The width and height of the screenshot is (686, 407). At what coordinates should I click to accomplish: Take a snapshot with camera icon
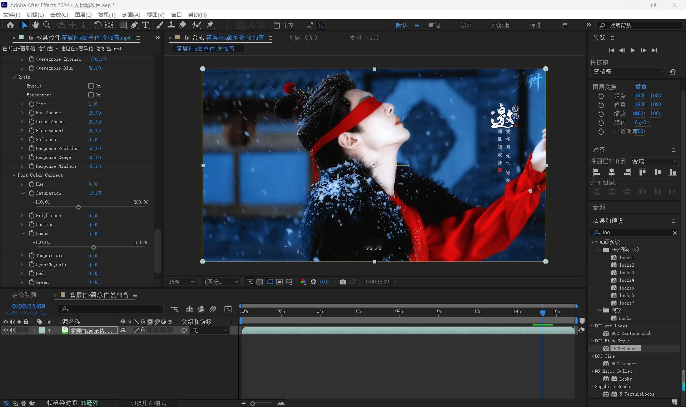343,282
